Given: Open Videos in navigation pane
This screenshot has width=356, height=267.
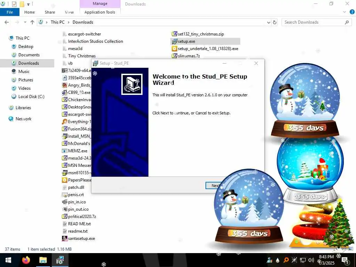Looking at the screenshot, I should coord(24,88).
